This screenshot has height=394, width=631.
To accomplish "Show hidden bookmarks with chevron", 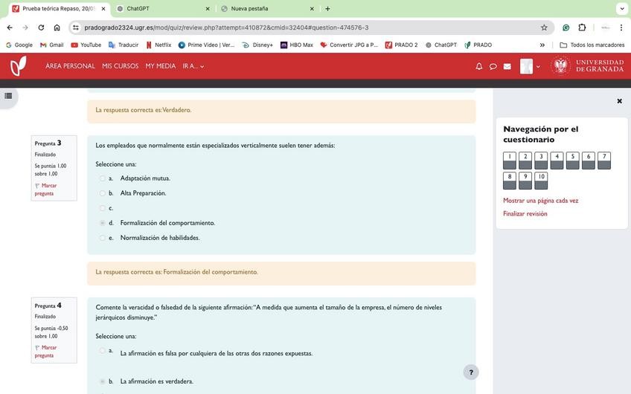I will tap(542, 45).
